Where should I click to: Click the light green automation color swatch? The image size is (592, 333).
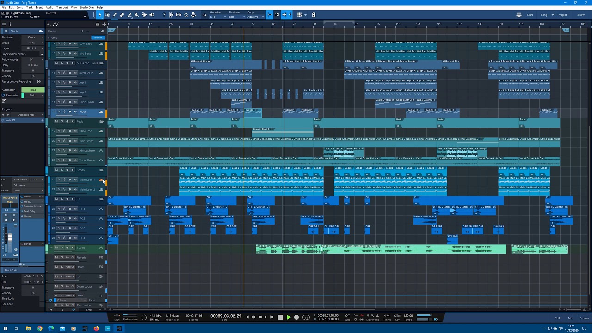(x=23, y=95)
